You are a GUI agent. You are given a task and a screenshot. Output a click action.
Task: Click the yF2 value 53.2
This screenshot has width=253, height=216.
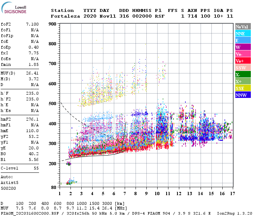coord(34,136)
